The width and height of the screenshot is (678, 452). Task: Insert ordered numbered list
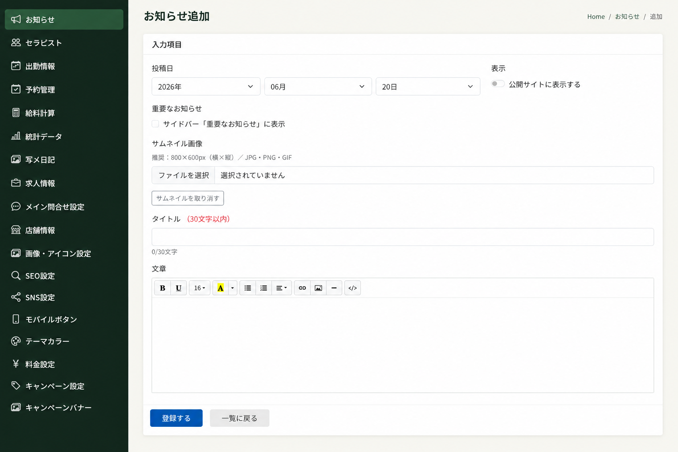(x=264, y=288)
